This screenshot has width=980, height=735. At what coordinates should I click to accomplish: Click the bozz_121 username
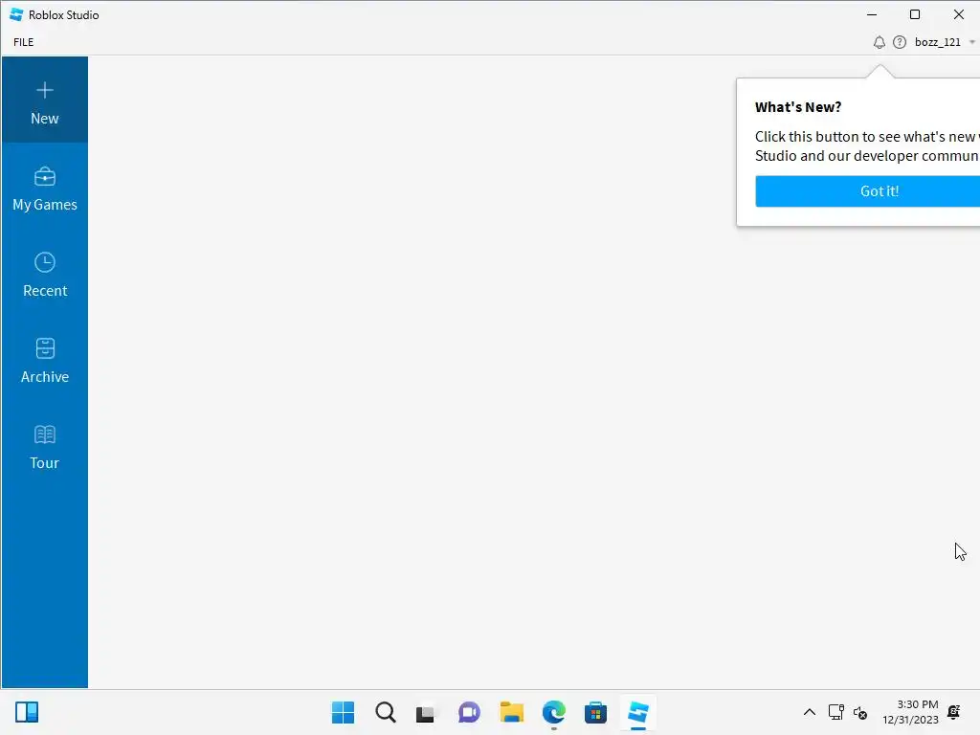(938, 42)
